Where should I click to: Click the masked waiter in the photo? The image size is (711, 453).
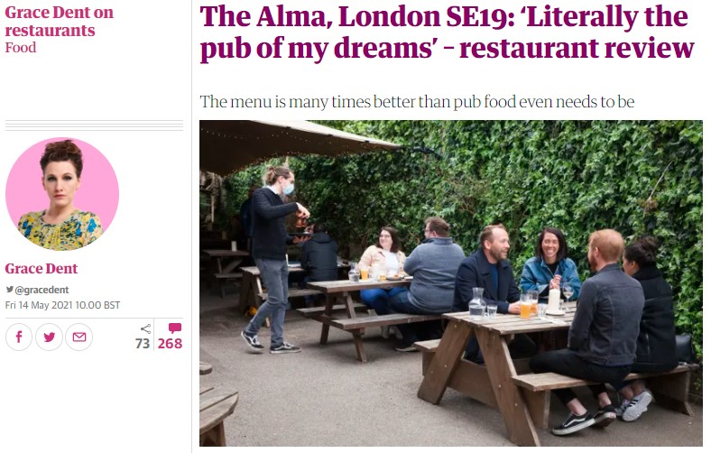273,259
